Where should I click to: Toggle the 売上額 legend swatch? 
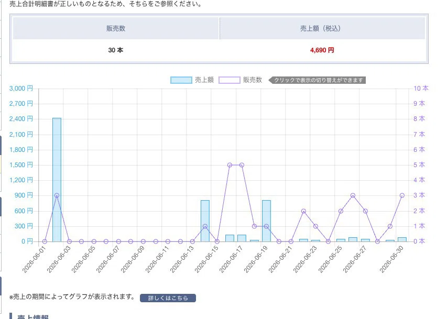click(x=181, y=80)
